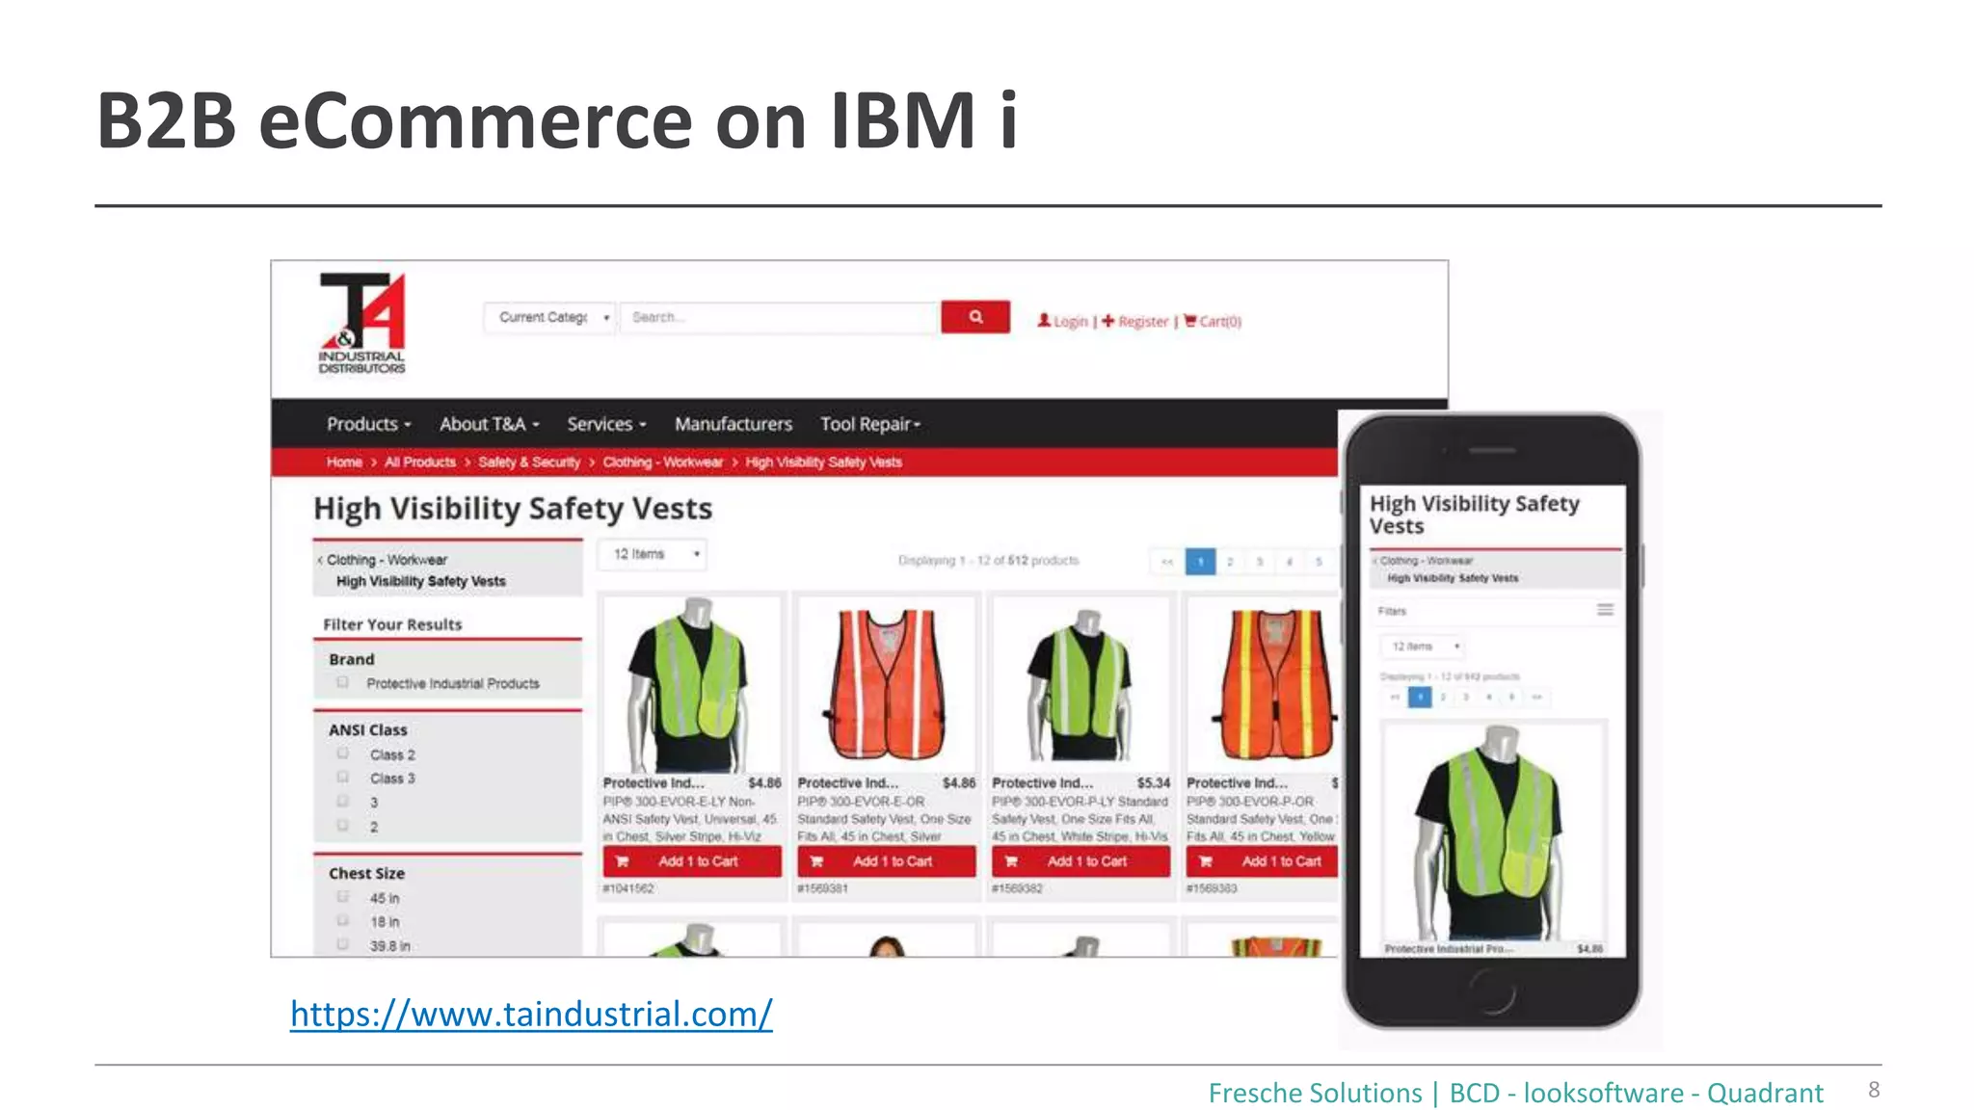
Task: Click the Register link
Action: 1143,322
